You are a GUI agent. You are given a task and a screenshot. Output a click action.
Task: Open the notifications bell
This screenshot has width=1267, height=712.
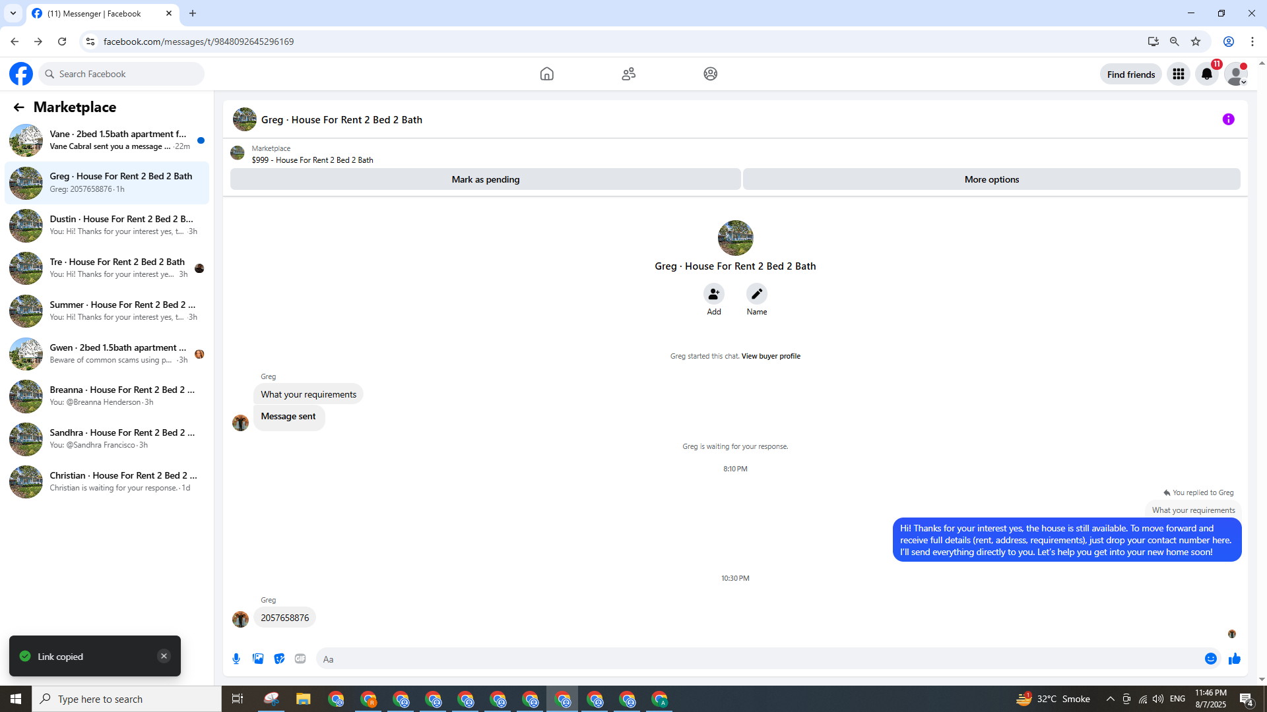coord(1207,74)
